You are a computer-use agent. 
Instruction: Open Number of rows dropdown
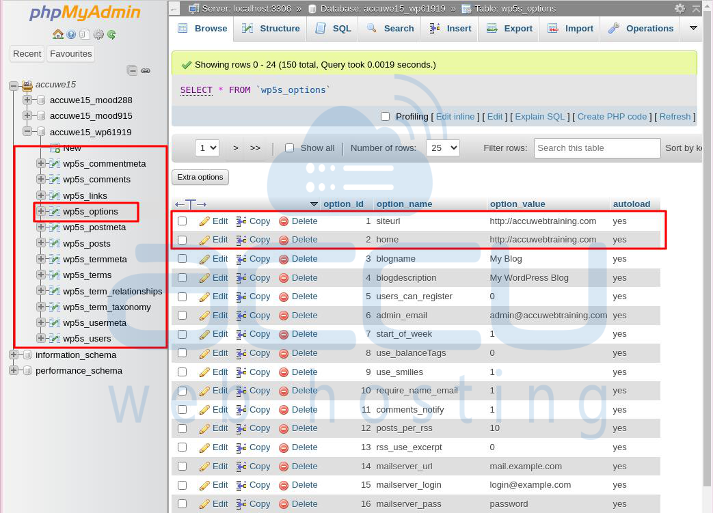point(443,148)
